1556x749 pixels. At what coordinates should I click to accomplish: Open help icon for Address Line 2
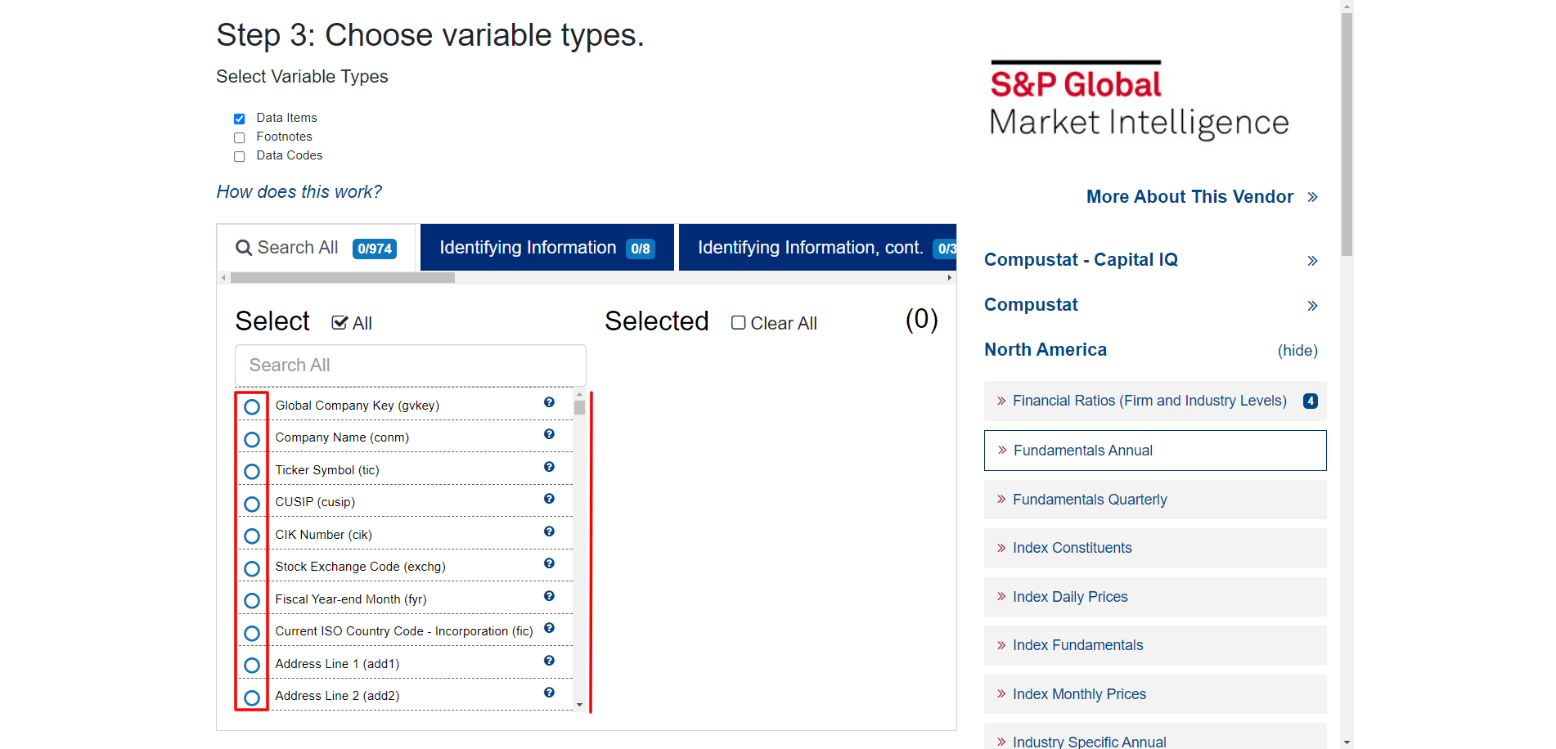click(549, 693)
